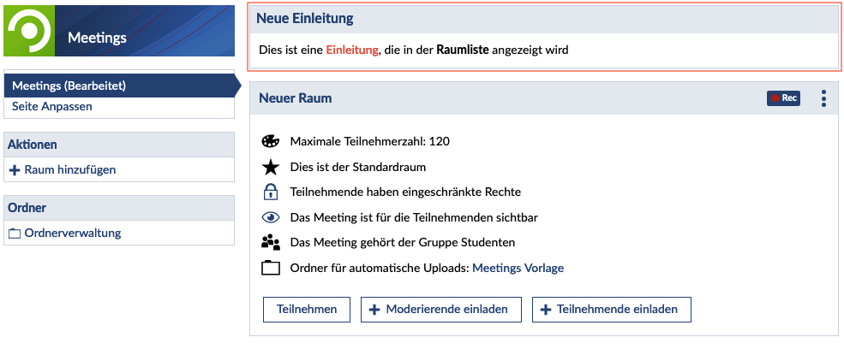Click the red Einleitung highlighted word
Screen dimensions: 844x349
coord(351,50)
